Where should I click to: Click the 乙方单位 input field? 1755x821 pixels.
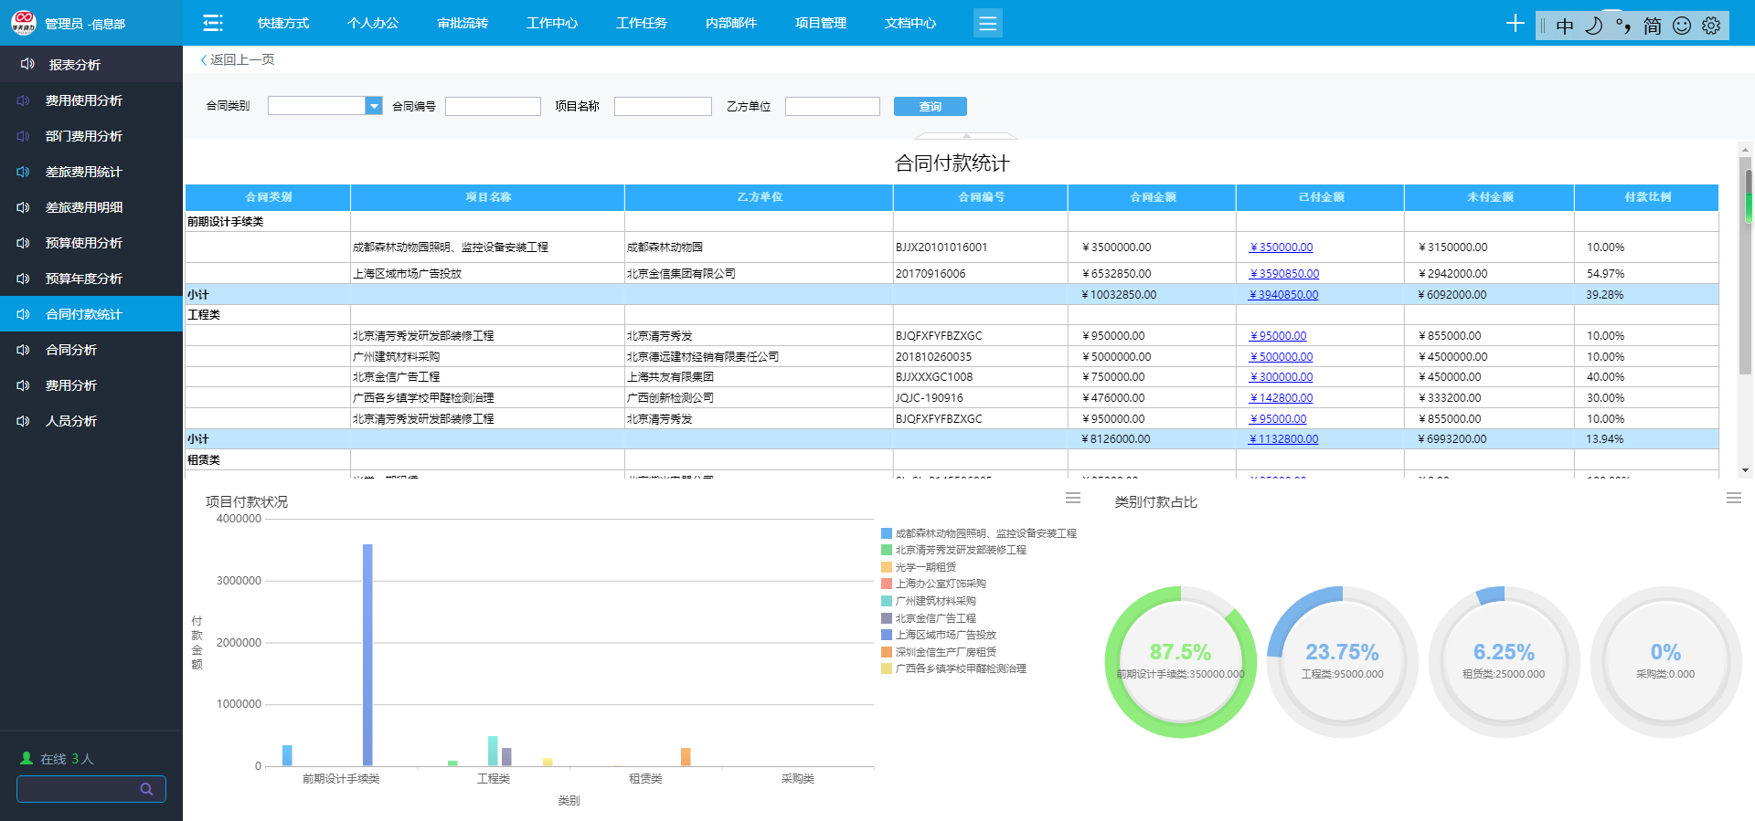tap(832, 107)
